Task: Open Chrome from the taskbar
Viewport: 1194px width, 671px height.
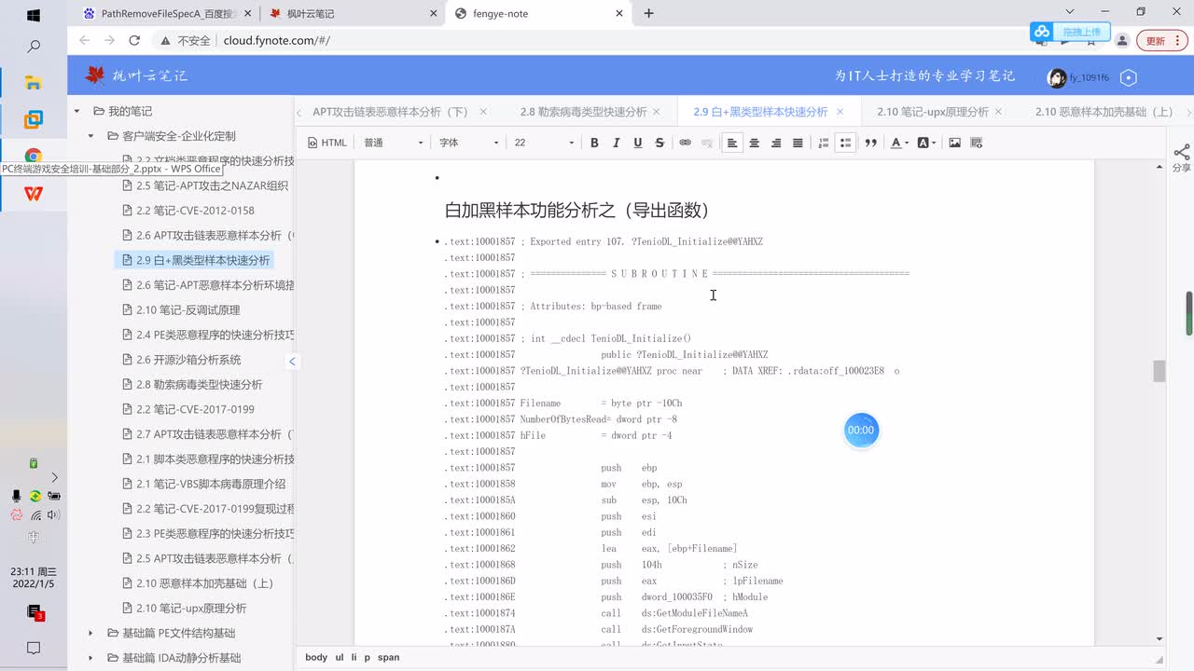Action: (x=34, y=157)
